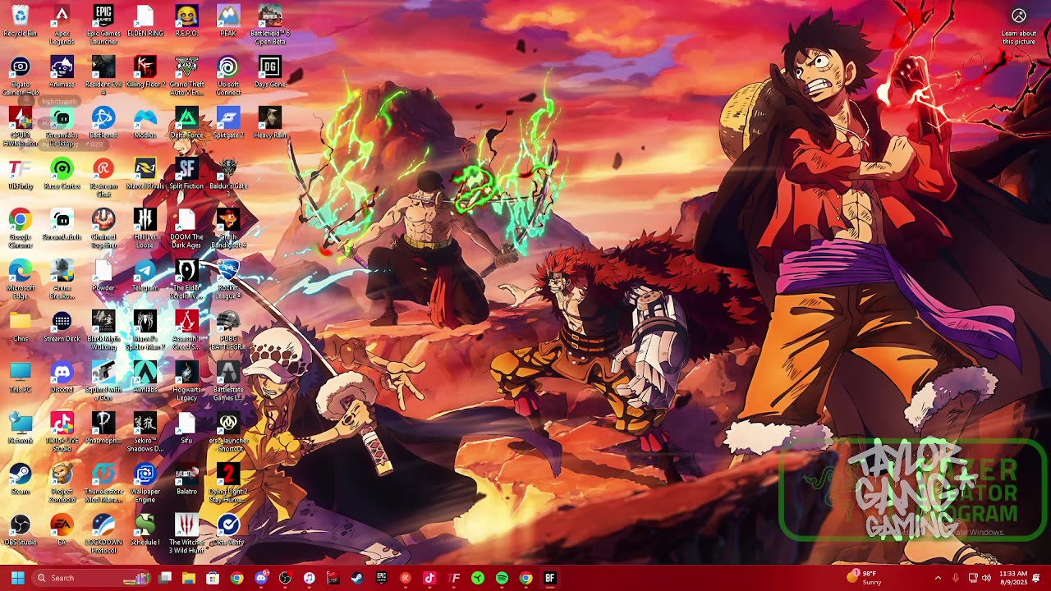The image size is (1051, 591).
Task: Launch The Witcher 3 Wild Hunt
Action: pyautogui.click(x=186, y=534)
